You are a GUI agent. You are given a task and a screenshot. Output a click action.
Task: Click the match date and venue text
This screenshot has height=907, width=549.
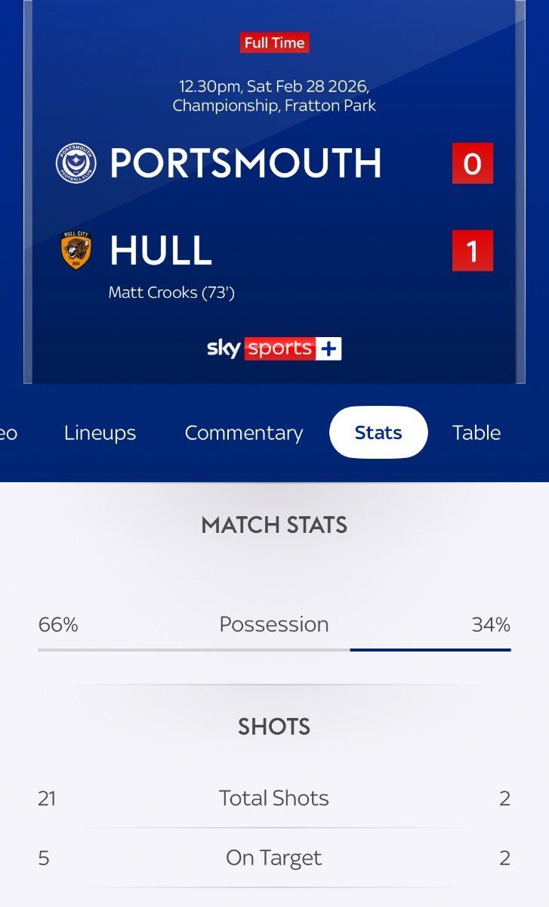coord(274,95)
